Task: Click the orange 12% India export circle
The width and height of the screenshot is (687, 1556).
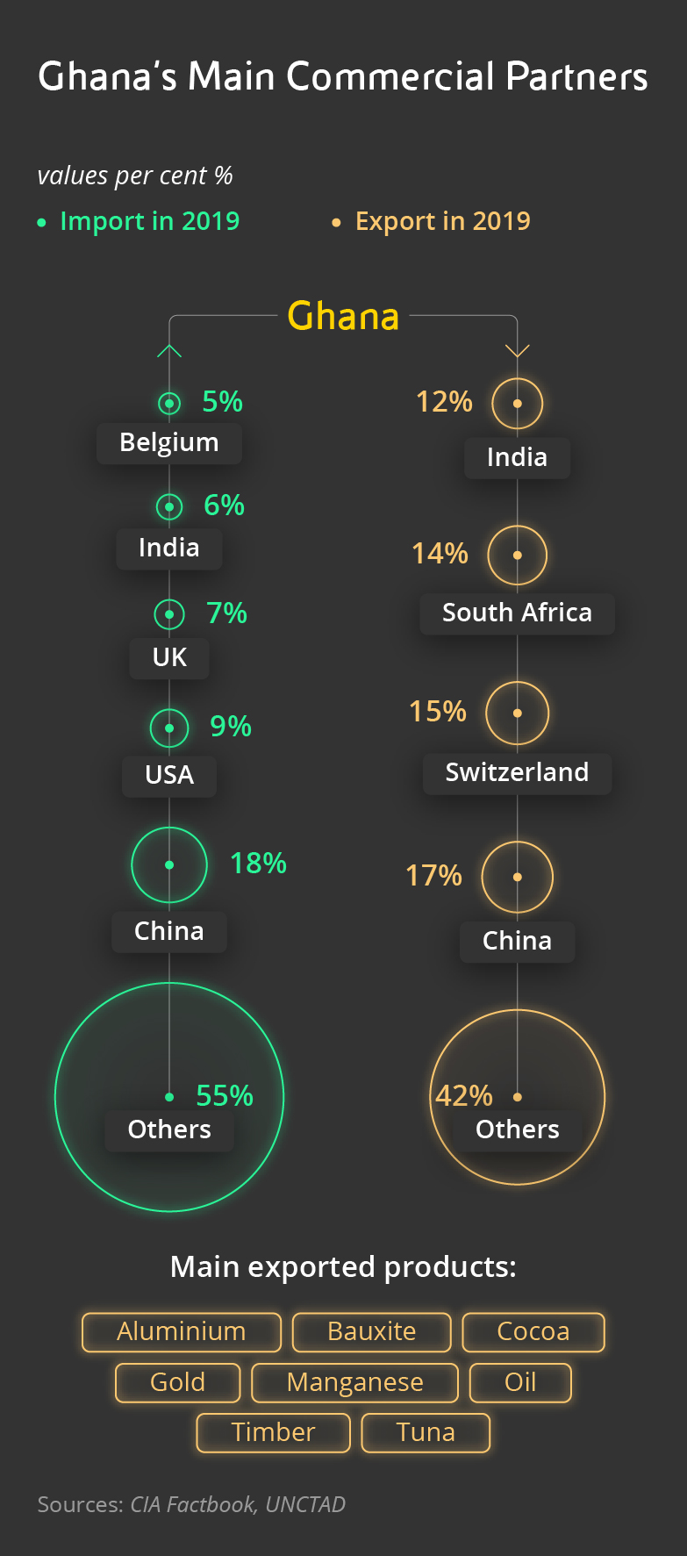Action: [x=518, y=404]
